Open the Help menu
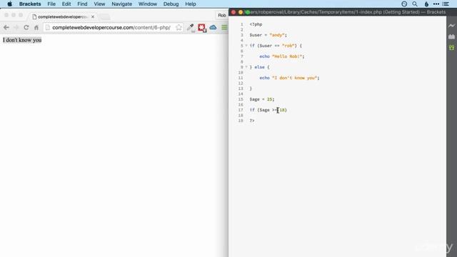 point(191,4)
